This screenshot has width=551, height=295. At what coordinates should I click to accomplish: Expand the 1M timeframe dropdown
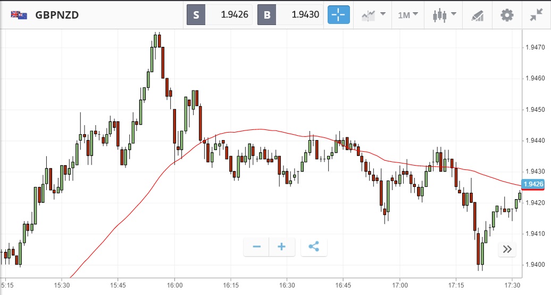[408, 14]
